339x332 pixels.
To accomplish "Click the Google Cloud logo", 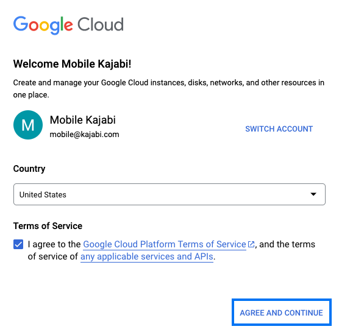I will pyautogui.click(x=68, y=25).
